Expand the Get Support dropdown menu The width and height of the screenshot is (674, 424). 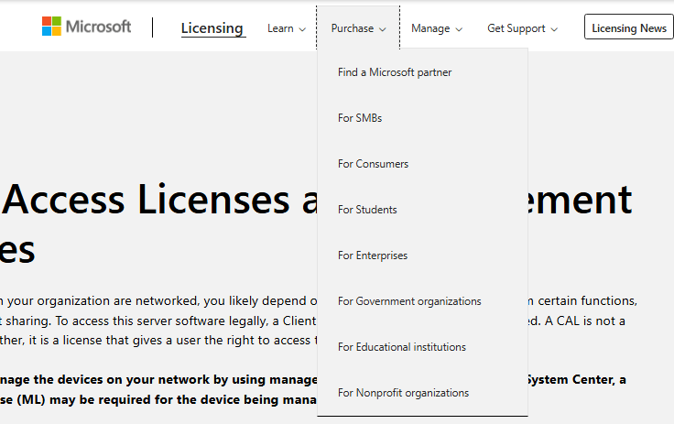tap(522, 28)
